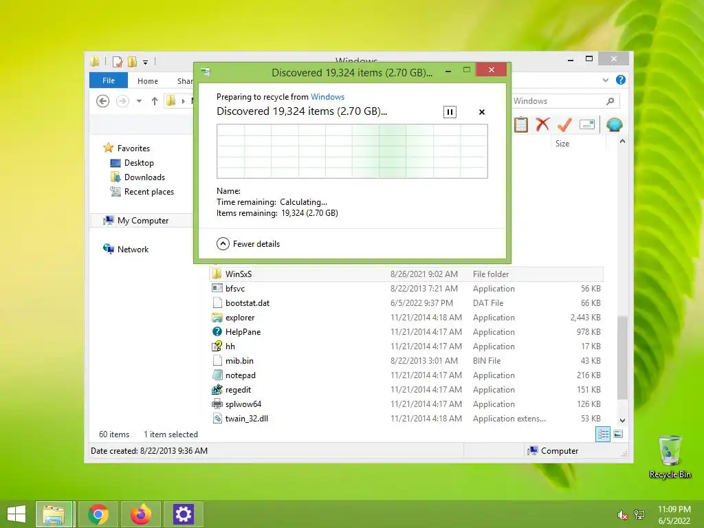Select the twain_32.dll file
The image size is (704, 528).
(x=406, y=419)
